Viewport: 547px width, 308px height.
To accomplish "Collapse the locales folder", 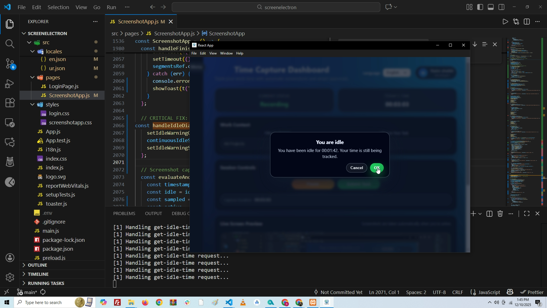I will [32, 52].
